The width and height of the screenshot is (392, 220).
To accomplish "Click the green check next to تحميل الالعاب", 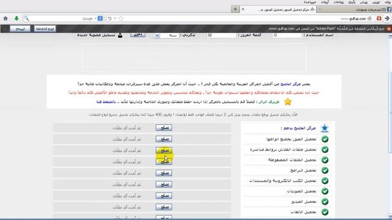I will [x=325, y=212].
